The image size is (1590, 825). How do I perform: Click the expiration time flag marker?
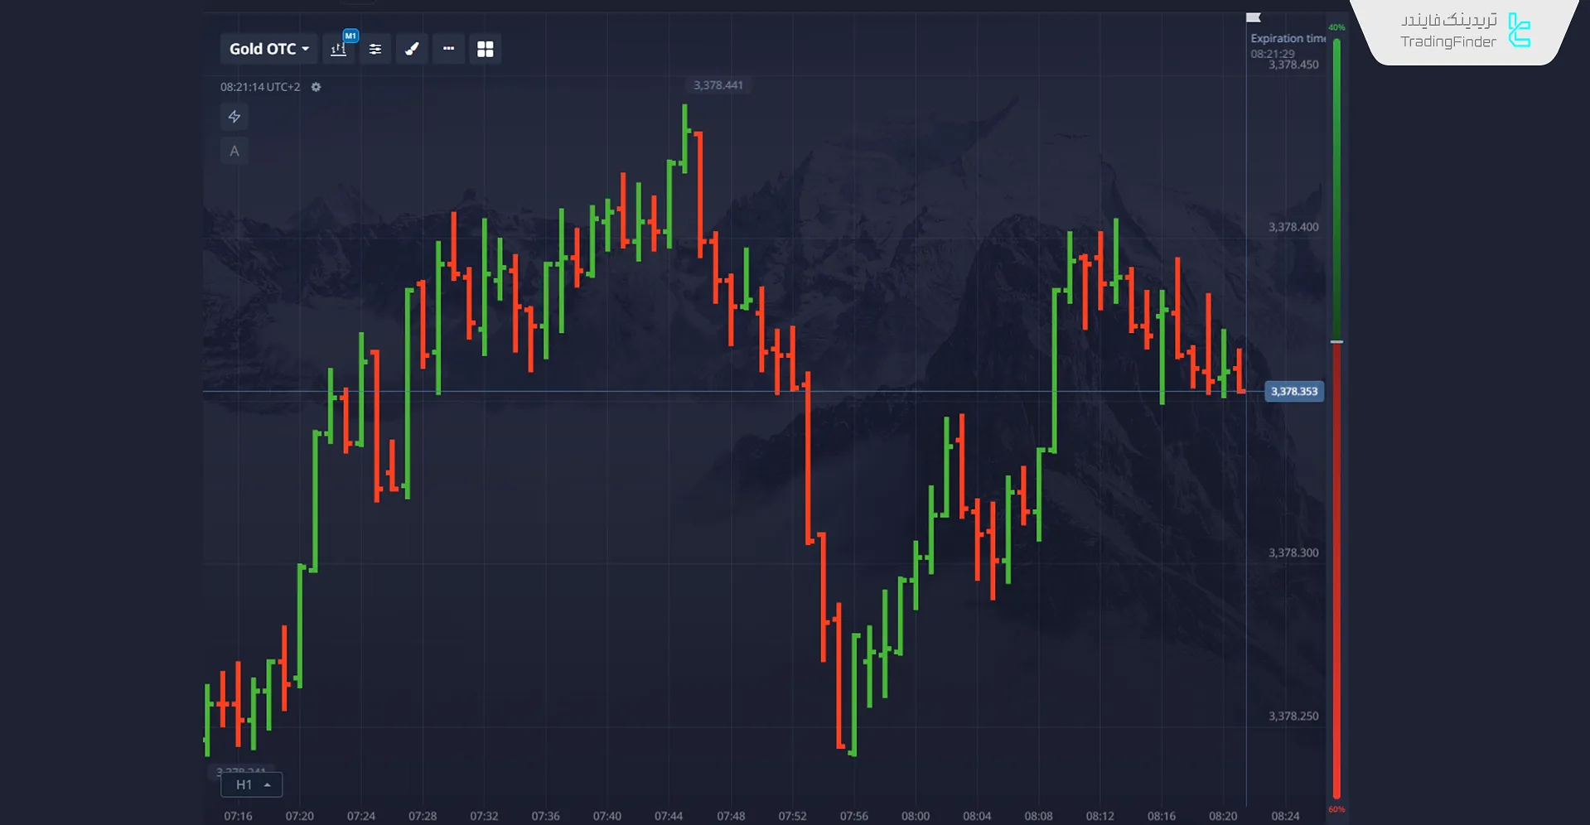1254,17
